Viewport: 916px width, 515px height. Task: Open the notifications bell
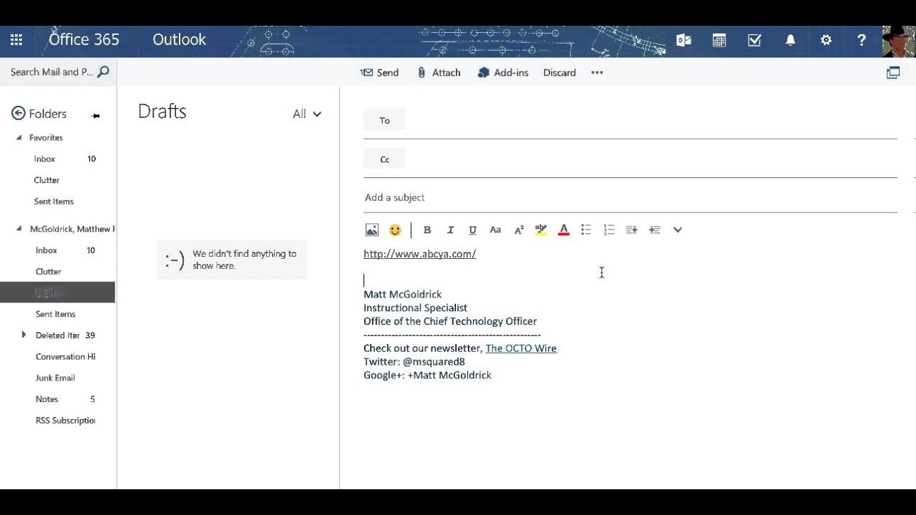click(x=790, y=41)
